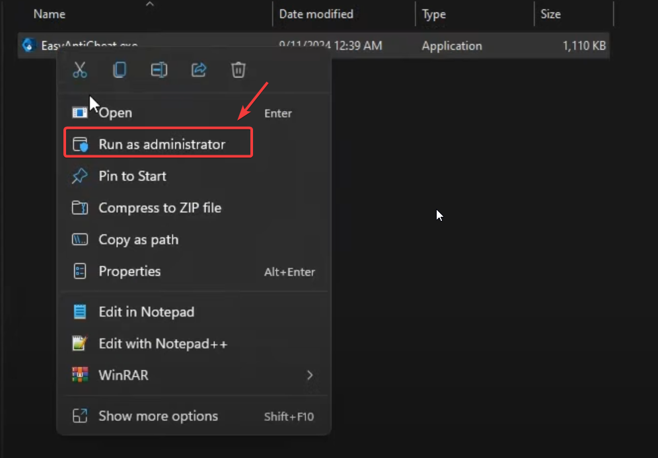Click the blue Notepad icon beside Edit in Notepad

tap(79, 311)
